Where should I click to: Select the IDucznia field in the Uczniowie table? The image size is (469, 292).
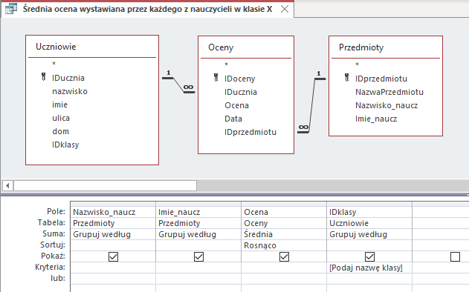[x=68, y=78]
